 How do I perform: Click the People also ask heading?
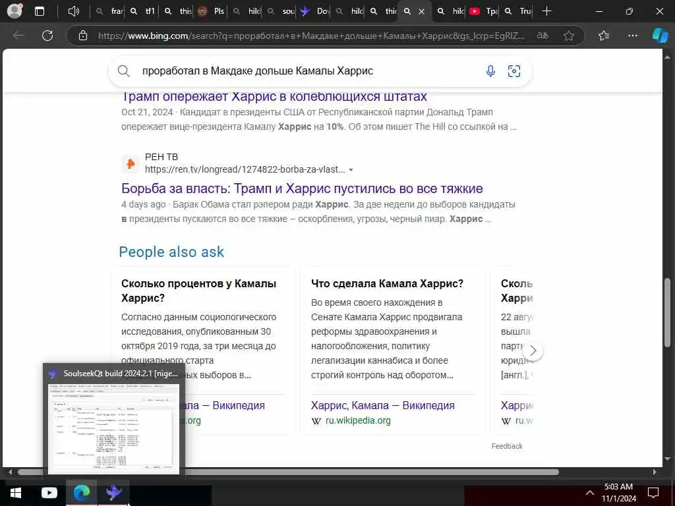(171, 252)
